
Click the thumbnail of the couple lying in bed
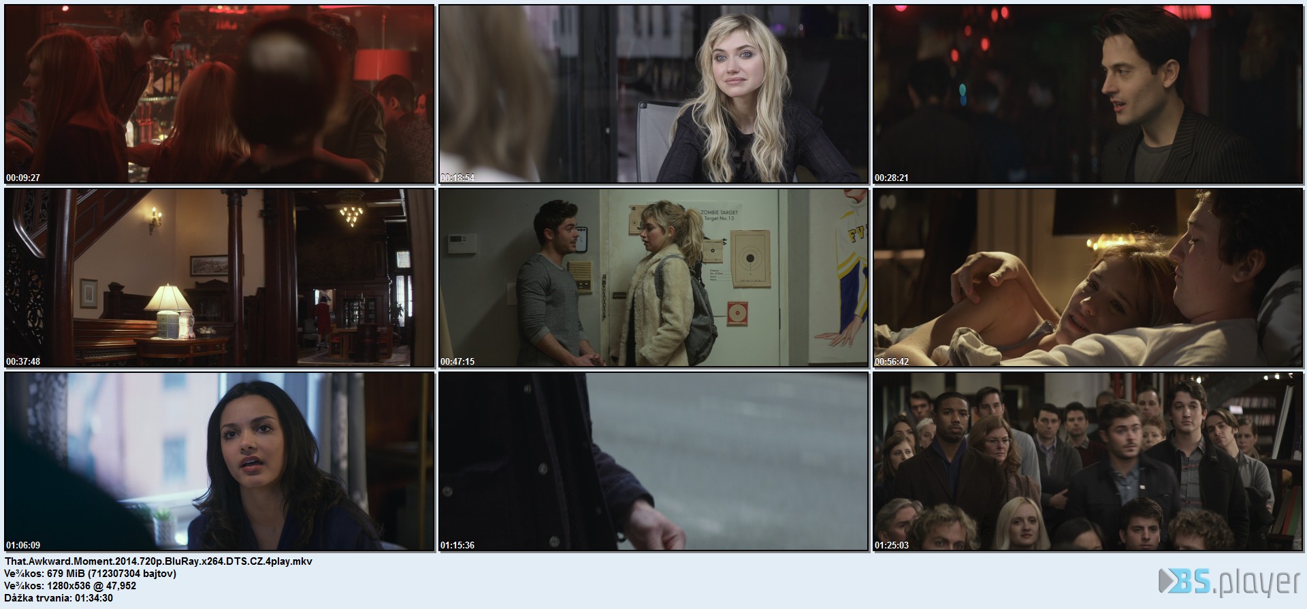click(1088, 278)
